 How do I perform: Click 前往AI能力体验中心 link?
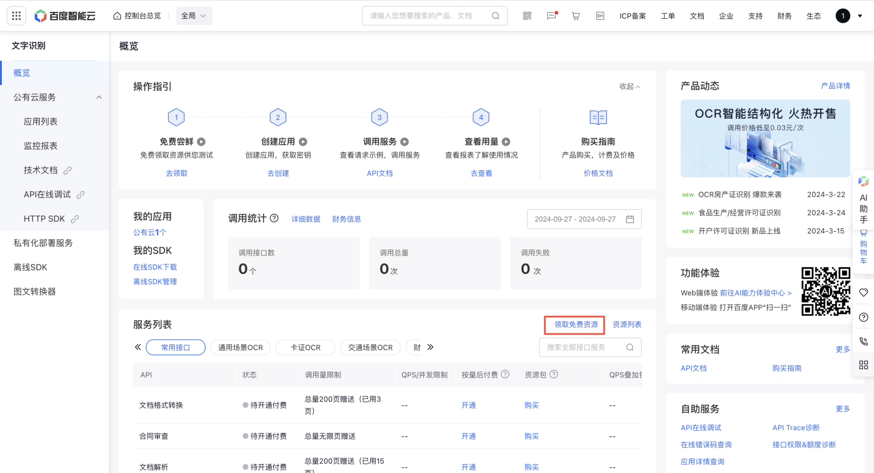point(756,293)
